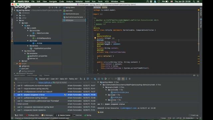Expand the templates folder in project tree
Image resolution: width=213 pixels, height=120 pixels.
coord(25,53)
